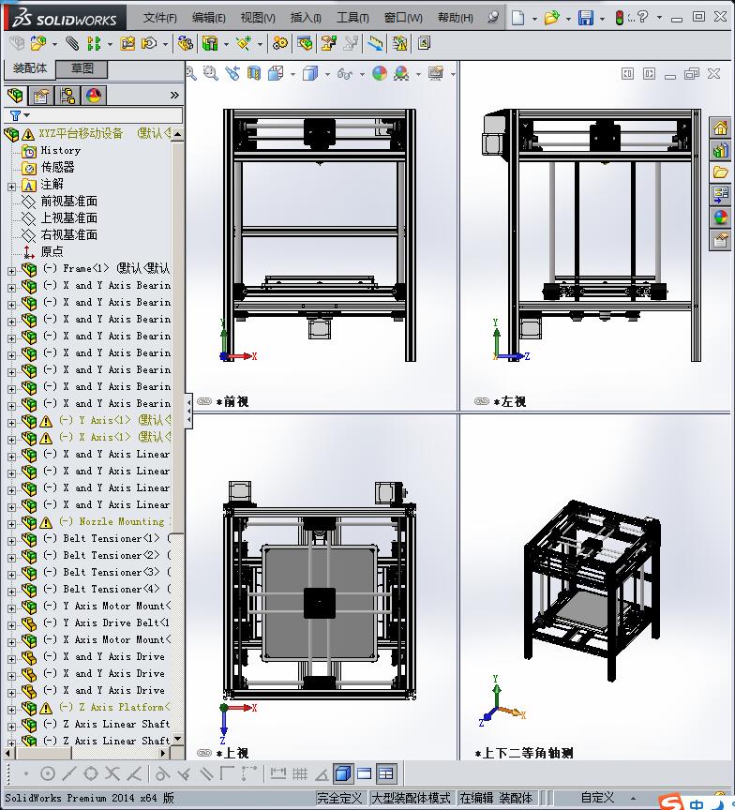Switch to the 草图 tab
Screen dimensions: 735x810
tap(82, 68)
